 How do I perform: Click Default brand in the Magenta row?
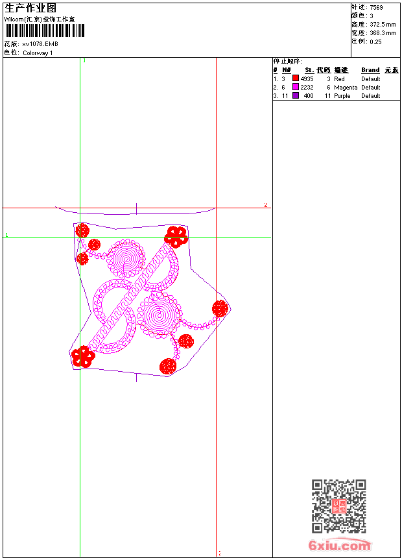coord(371,88)
